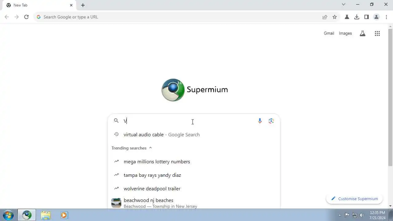Select mega millions lottery numbers suggestion
The width and height of the screenshot is (393, 221).
(194, 161)
